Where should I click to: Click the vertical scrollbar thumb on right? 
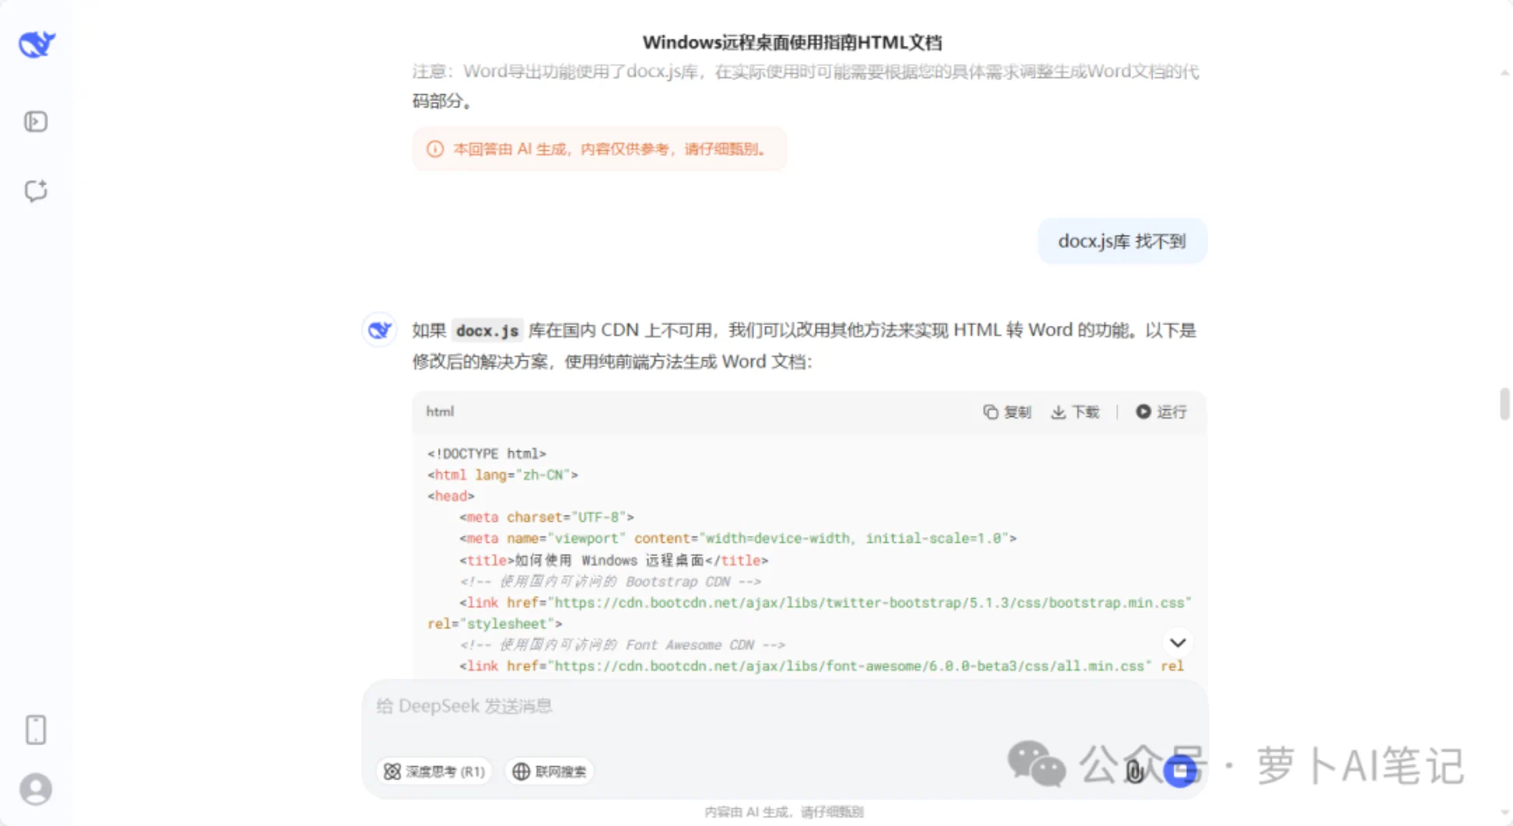click(x=1504, y=404)
